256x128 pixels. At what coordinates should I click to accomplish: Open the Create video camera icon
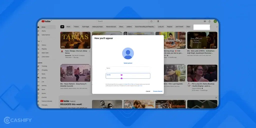(x=205, y=21)
